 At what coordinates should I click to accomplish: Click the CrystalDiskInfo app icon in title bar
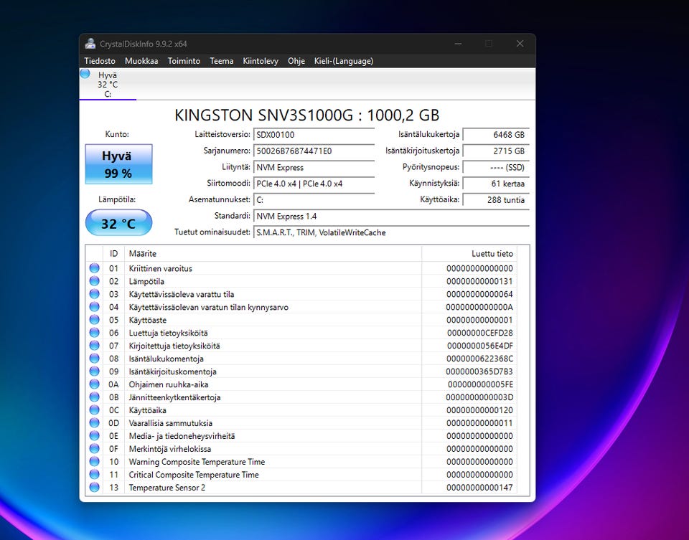click(x=90, y=44)
